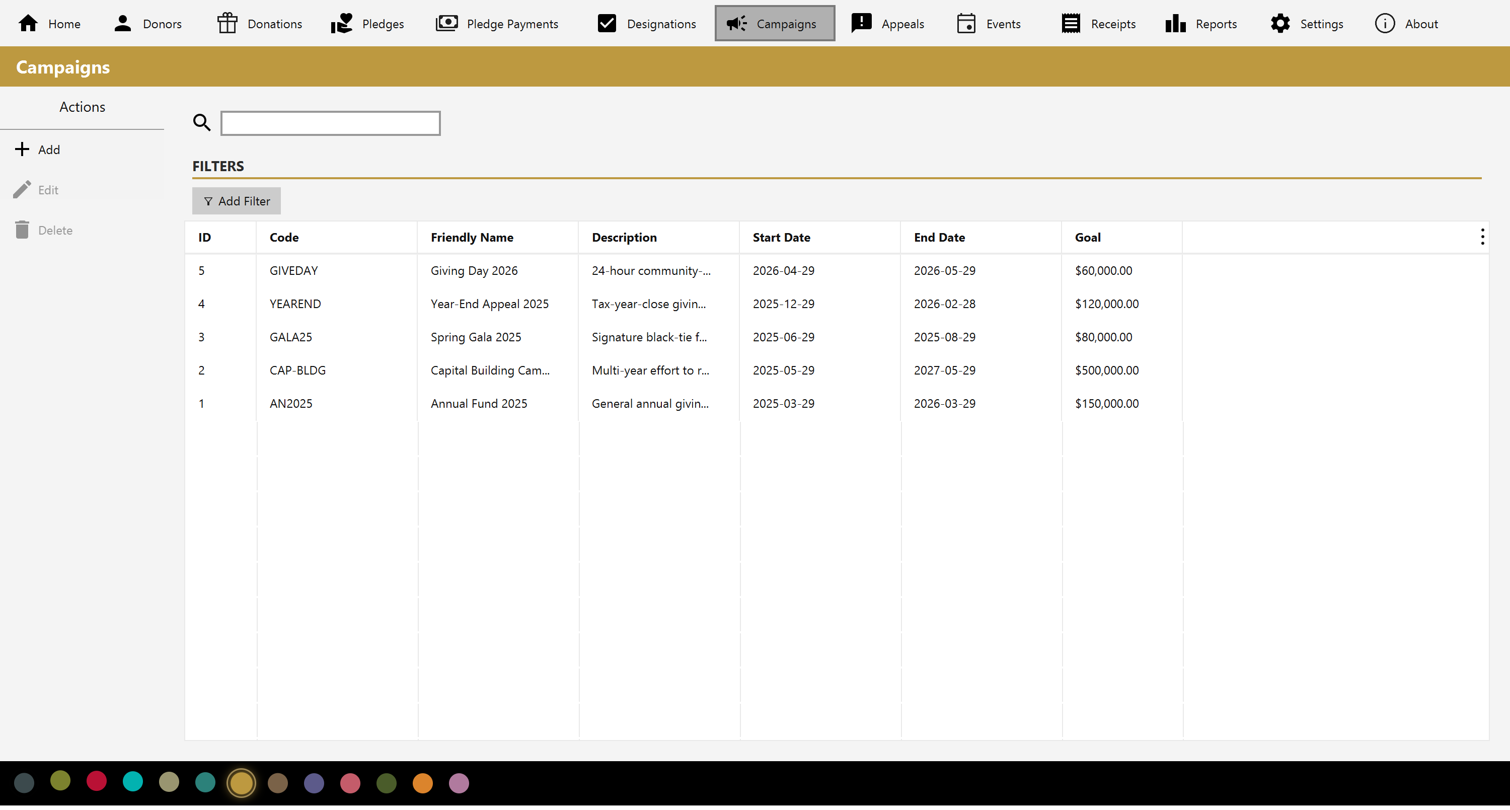Click the search magnifier icon
The height and width of the screenshot is (810, 1510).
tap(202, 122)
